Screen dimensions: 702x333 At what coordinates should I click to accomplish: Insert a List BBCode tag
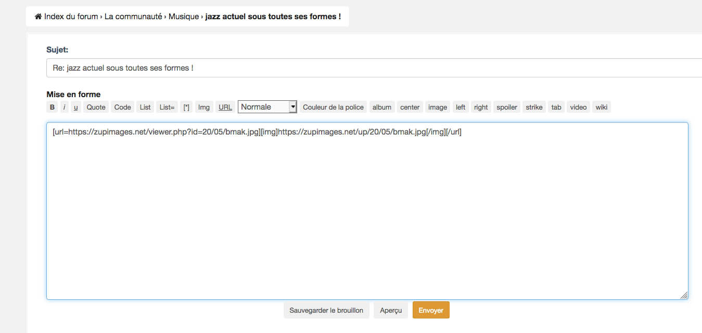pyautogui.click(x=145, y=107)
